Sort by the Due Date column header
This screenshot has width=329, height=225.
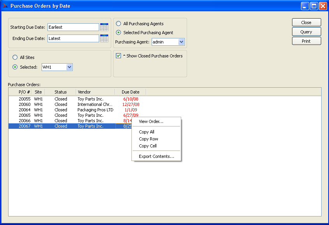tap(131, 92)
